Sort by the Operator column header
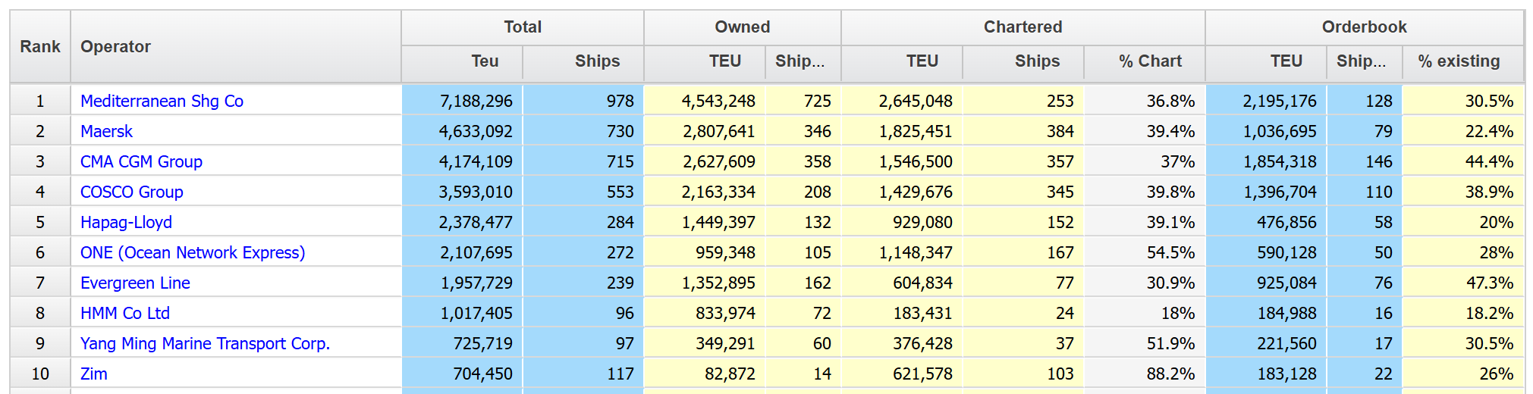The height and width of the screenshot is (394, 1533). point(115,46)
